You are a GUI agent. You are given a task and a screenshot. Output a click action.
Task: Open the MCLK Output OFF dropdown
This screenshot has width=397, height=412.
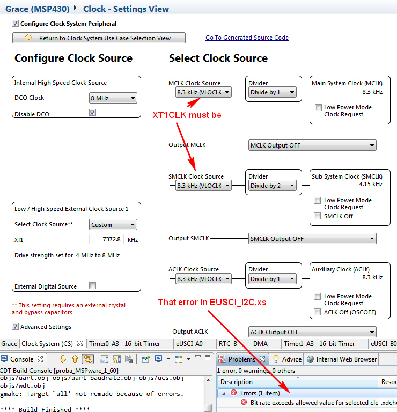[312, 145]
